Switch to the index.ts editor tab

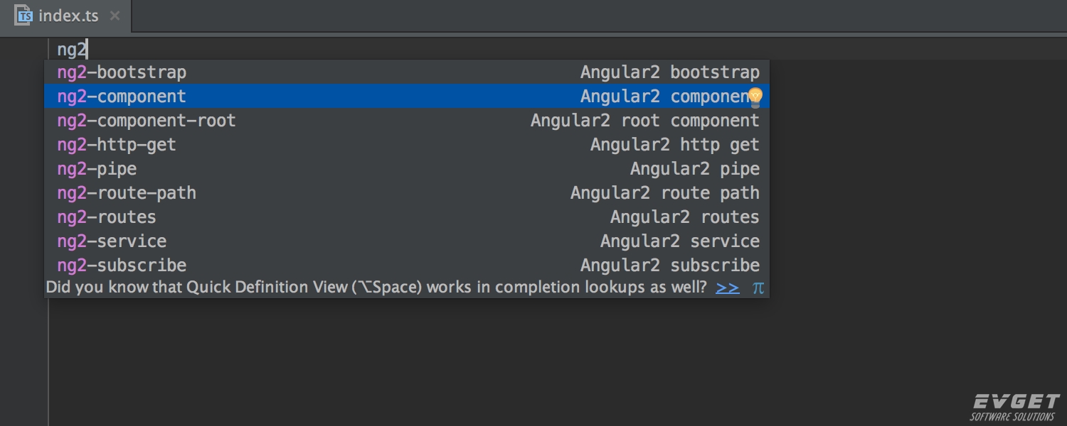(67, 16)
